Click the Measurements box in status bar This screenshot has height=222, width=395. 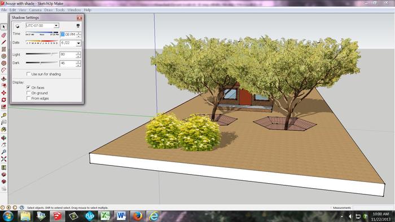374,208
